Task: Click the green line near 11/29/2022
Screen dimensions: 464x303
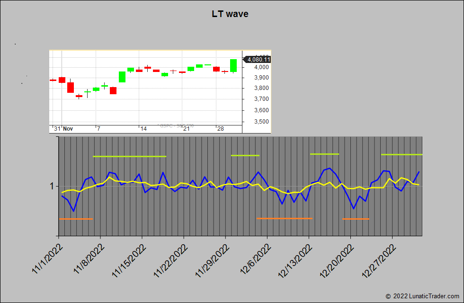Action: tap(245, 155)
